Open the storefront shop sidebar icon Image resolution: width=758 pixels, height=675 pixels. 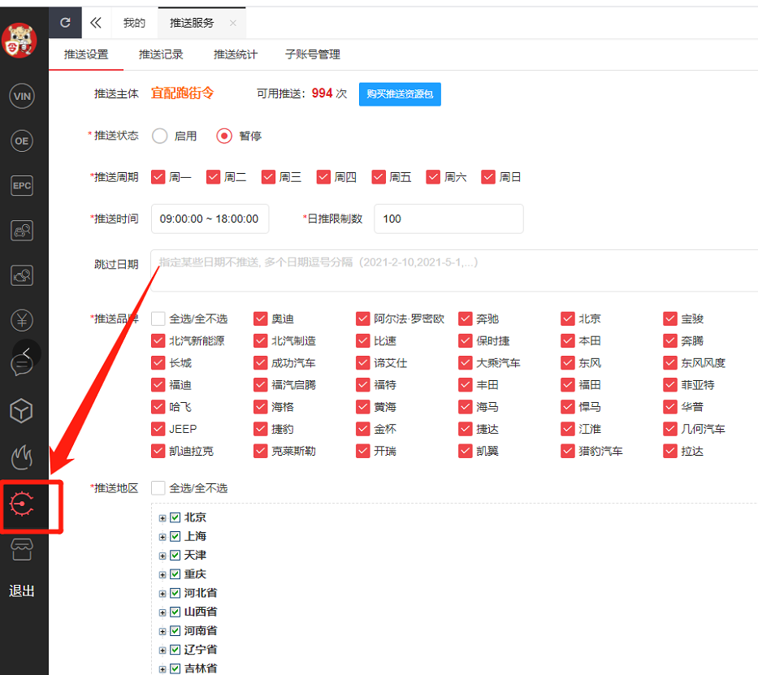click(22, 550)
